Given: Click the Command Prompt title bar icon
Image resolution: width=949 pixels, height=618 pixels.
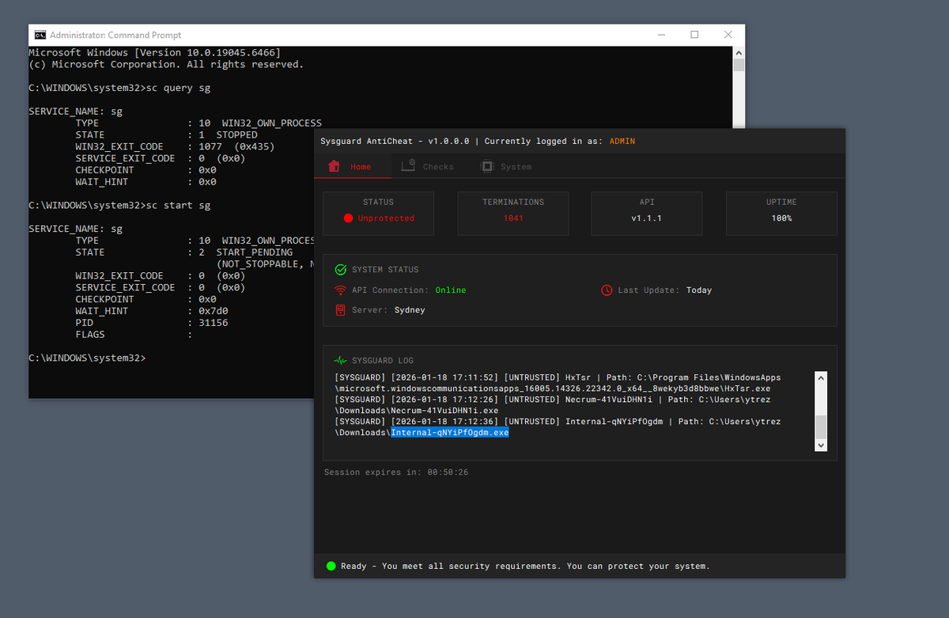Looking at the screenshot, I should point(40,35).
